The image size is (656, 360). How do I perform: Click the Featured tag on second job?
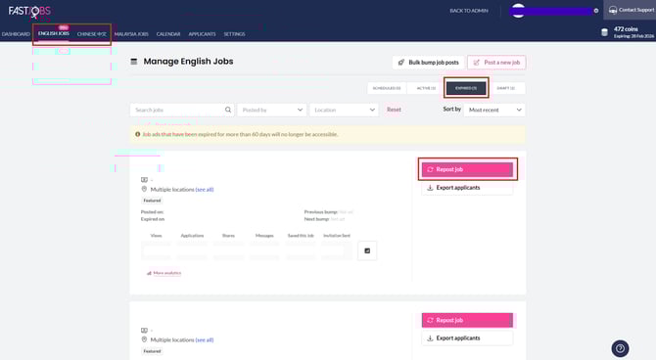click(152, 351)
